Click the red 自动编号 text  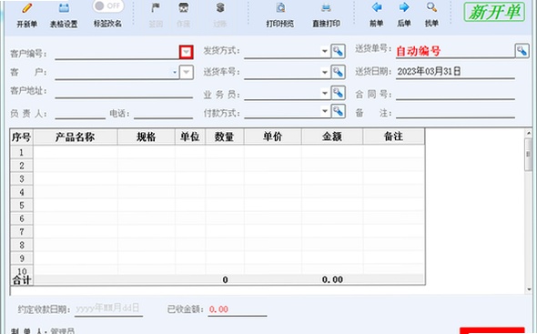pyautogui.click(x=418, y=51)
